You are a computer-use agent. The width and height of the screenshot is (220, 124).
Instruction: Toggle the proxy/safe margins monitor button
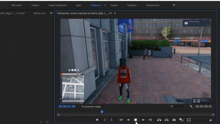tap(189, 120)
